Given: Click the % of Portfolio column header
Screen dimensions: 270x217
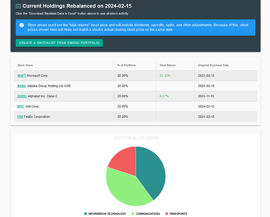Looking at the screenshot, I should pos(127,65).
